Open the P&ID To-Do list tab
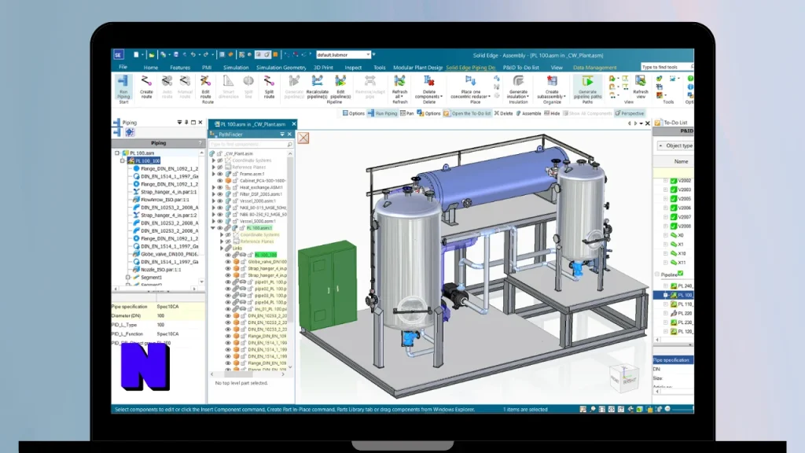The height and width of the screenshot is (453, 805). [520, 68]
